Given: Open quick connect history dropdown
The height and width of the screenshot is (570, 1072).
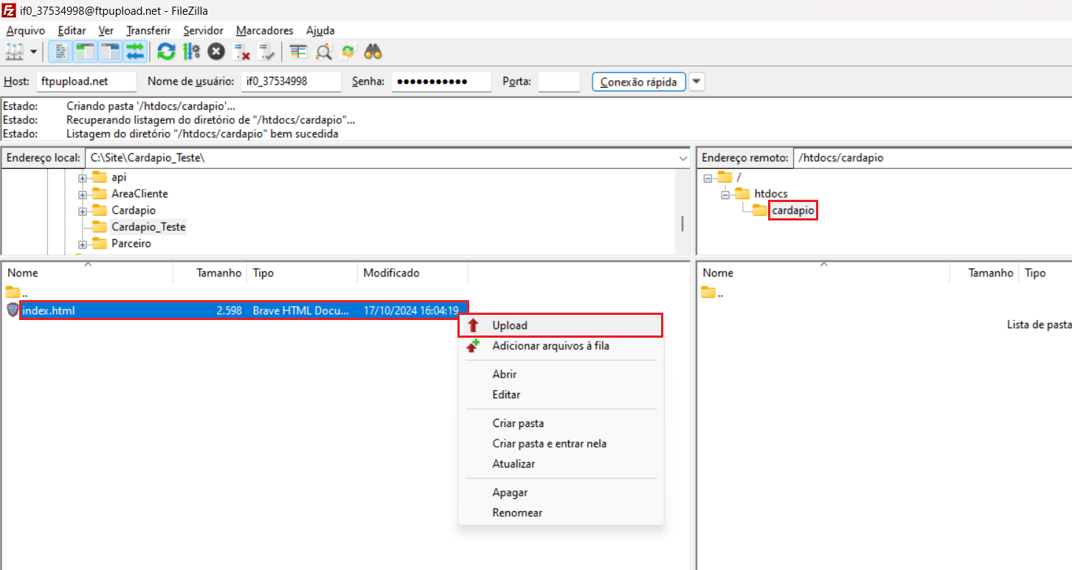Looking at the screenshot, I should tap(696, 81).
